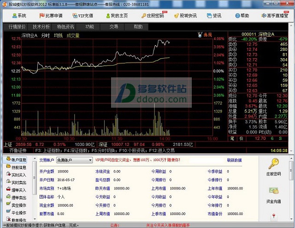
Task: Select 埋单卖出 in sidebar
Action: [16, 198]
